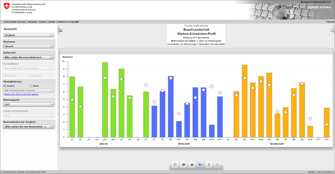Open Glossar in the top navigation

click(52, 22)
